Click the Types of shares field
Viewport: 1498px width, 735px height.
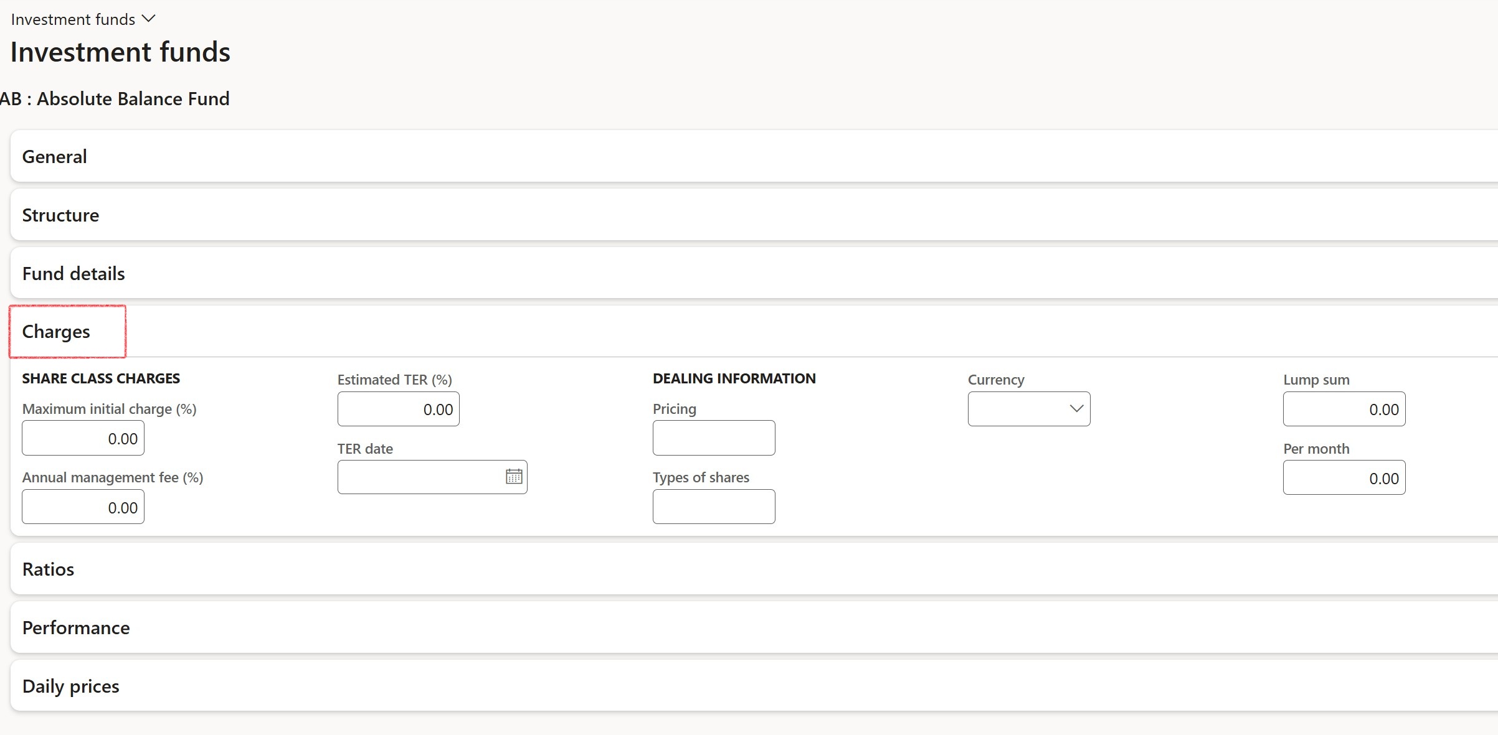[x=714, y=507]
